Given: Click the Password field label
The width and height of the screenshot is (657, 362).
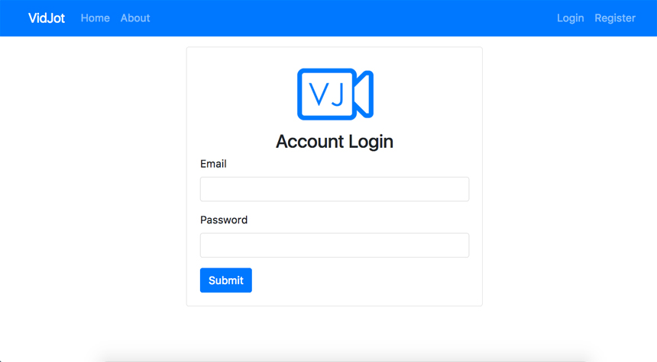Looking at the screenshot, I should [224, 220].
